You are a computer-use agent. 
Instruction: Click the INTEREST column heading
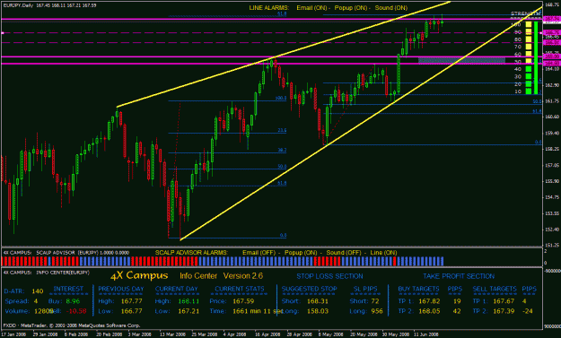pos(68,289)
